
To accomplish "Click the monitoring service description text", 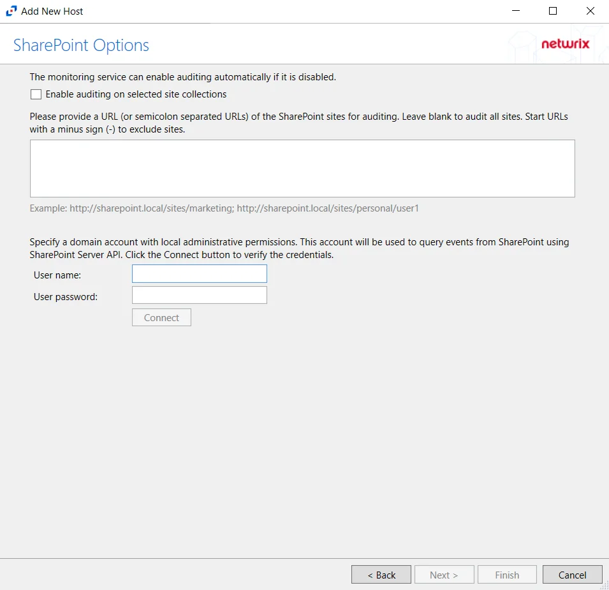I will (x=182, y=77).
